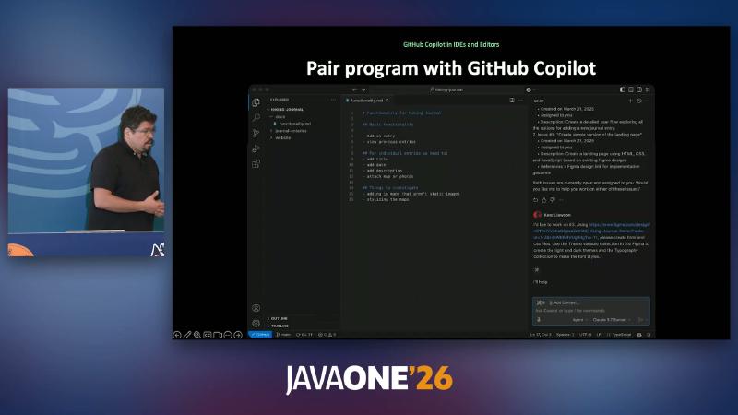Click the speaker video thumbnail
Image resolution: width=738 pixels, height=415 pixels.
tap(86, 172)
